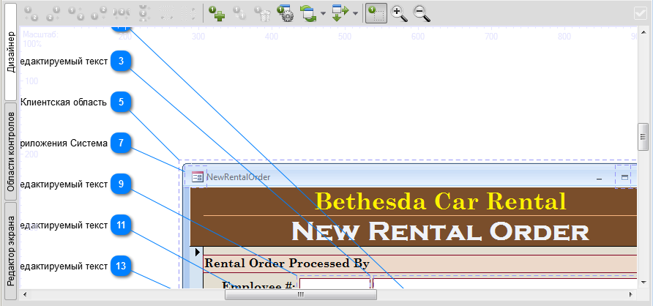Image resolution: width=653 pixels, height=306 pixels.
Task: Switch to the Редактор экрана tab
Action: 10,251
